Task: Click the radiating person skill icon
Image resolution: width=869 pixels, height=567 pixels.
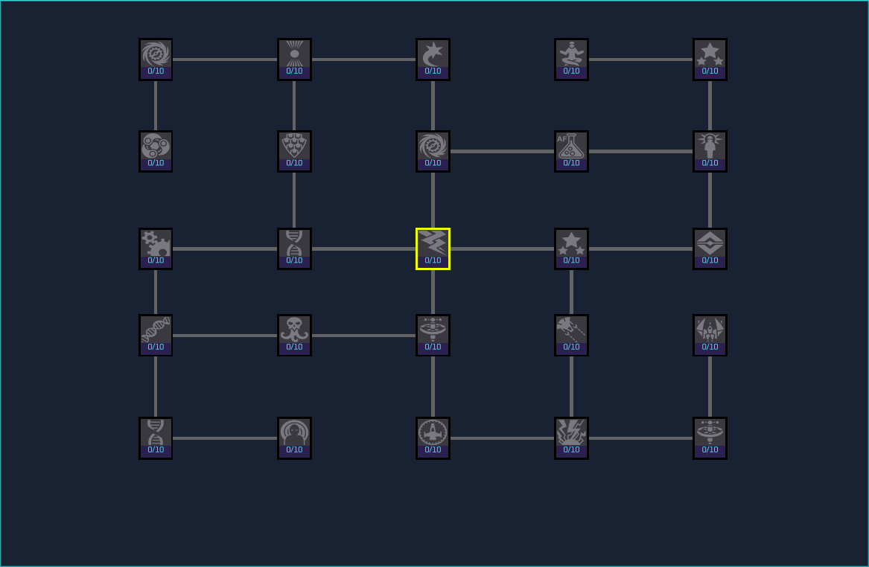Action: (x=710, y=152)
